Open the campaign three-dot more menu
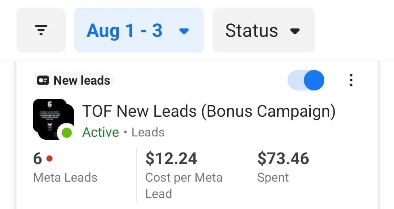Viewport: 394px width, 209px height. 351,80
